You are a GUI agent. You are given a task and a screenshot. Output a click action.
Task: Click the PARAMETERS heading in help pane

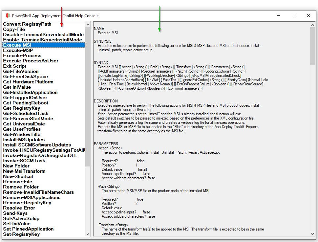106,144
